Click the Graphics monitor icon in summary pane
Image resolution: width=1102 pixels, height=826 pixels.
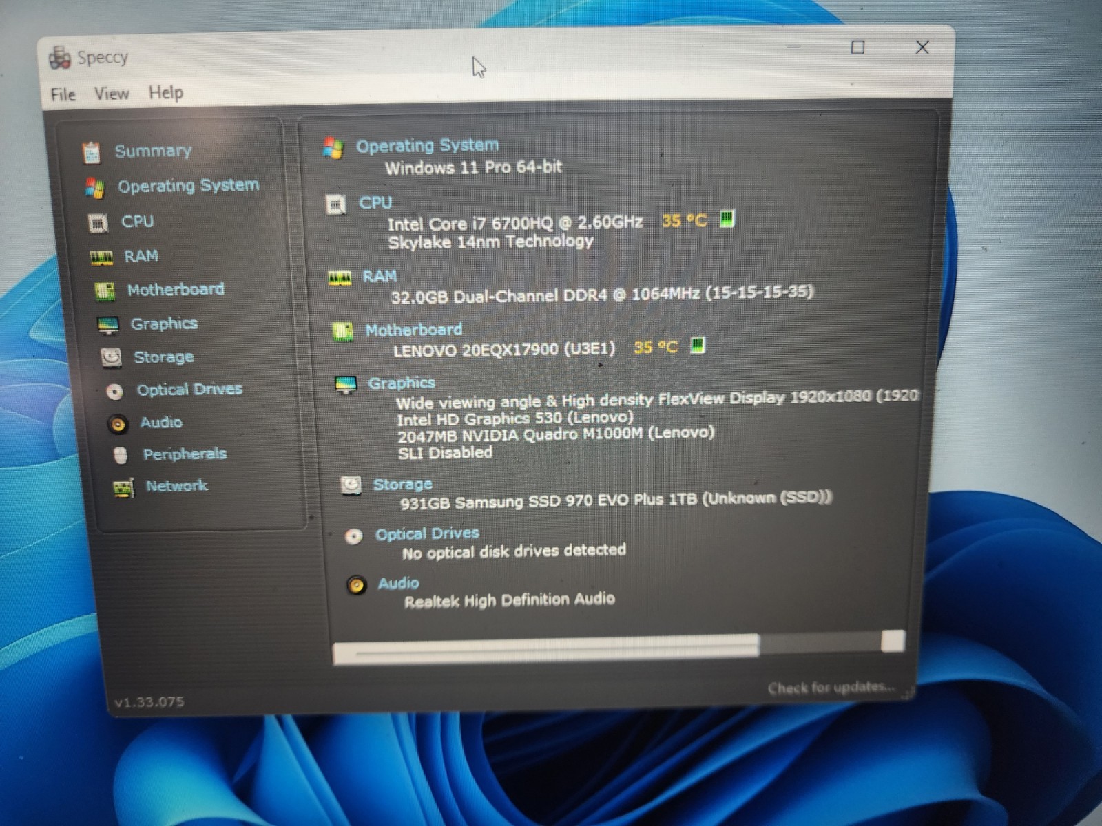click(346, 384)
